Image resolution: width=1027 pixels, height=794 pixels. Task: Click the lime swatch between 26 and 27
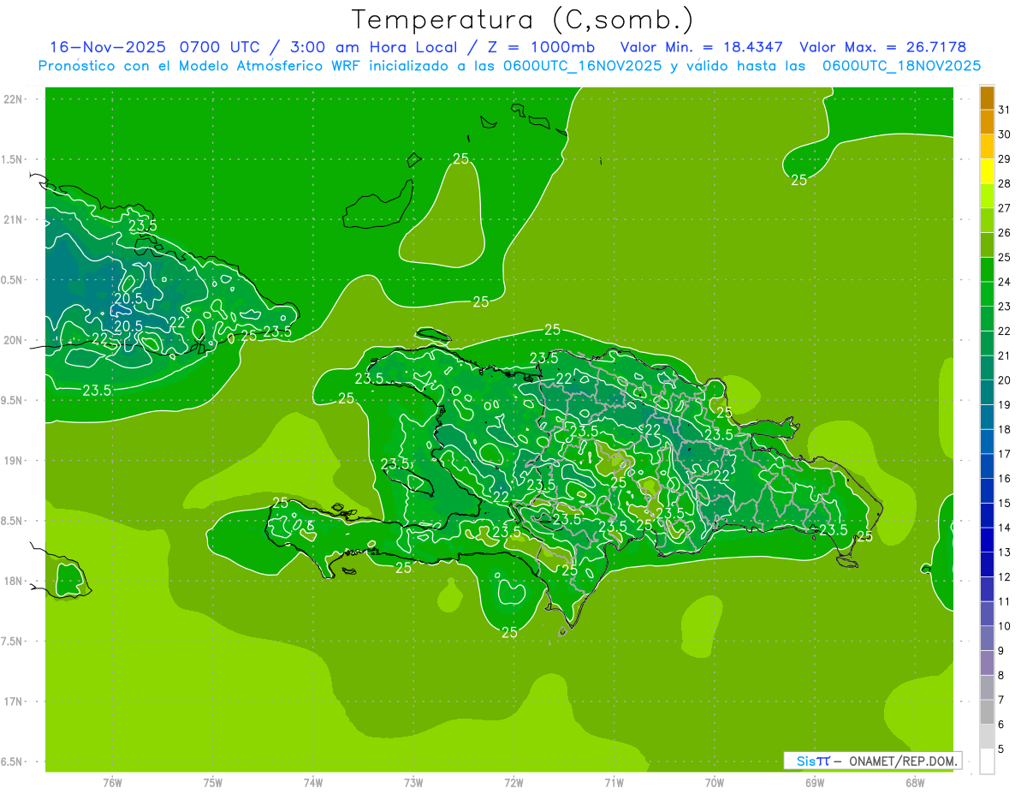(987, 220)
